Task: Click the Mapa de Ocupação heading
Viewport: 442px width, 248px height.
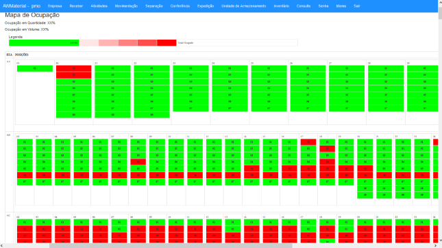Action: 32,15
